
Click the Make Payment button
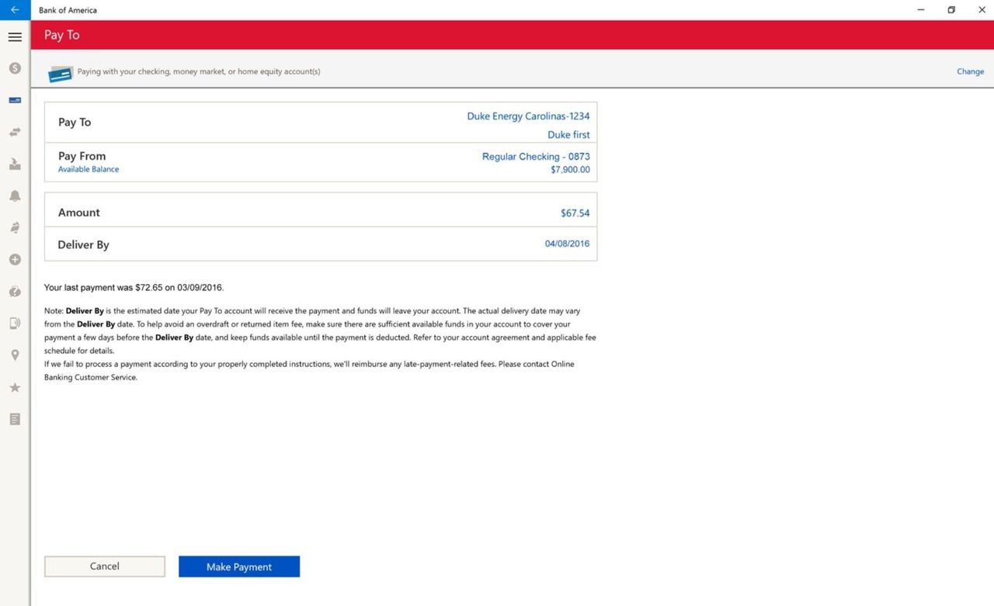[x=239, y=566]
